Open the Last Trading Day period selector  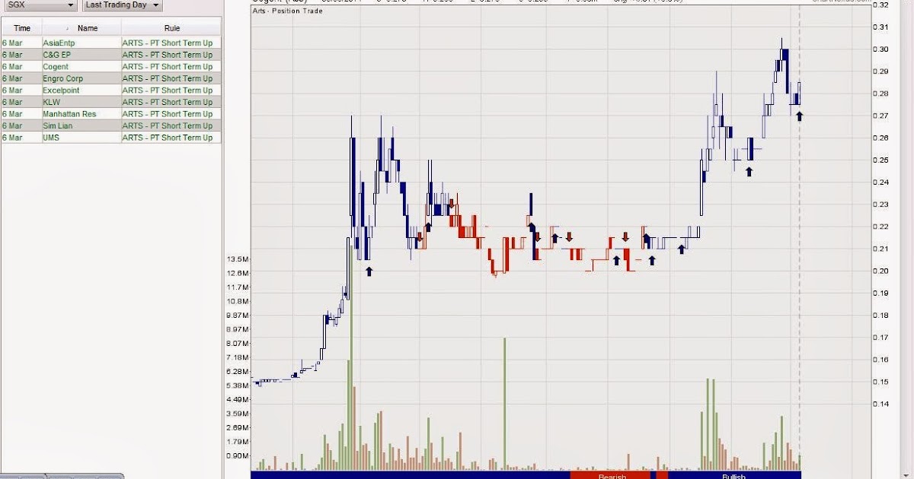point(122,5)
